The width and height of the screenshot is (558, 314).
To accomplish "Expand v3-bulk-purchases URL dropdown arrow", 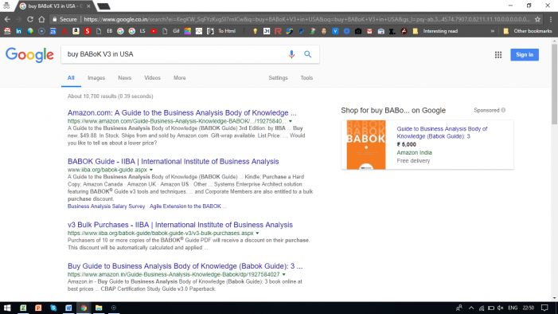I will point(257,233).
